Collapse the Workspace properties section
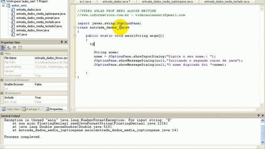This screenshot has width=265, height=149. click(x=2, y=93)
